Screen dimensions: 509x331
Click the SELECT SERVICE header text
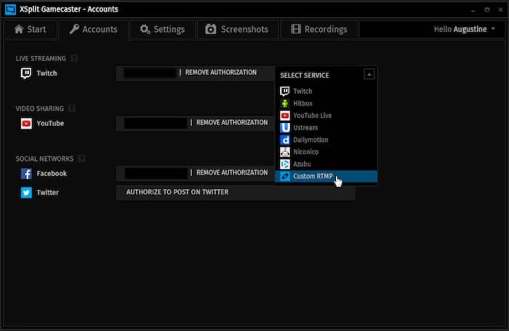[x=305, y=75]
